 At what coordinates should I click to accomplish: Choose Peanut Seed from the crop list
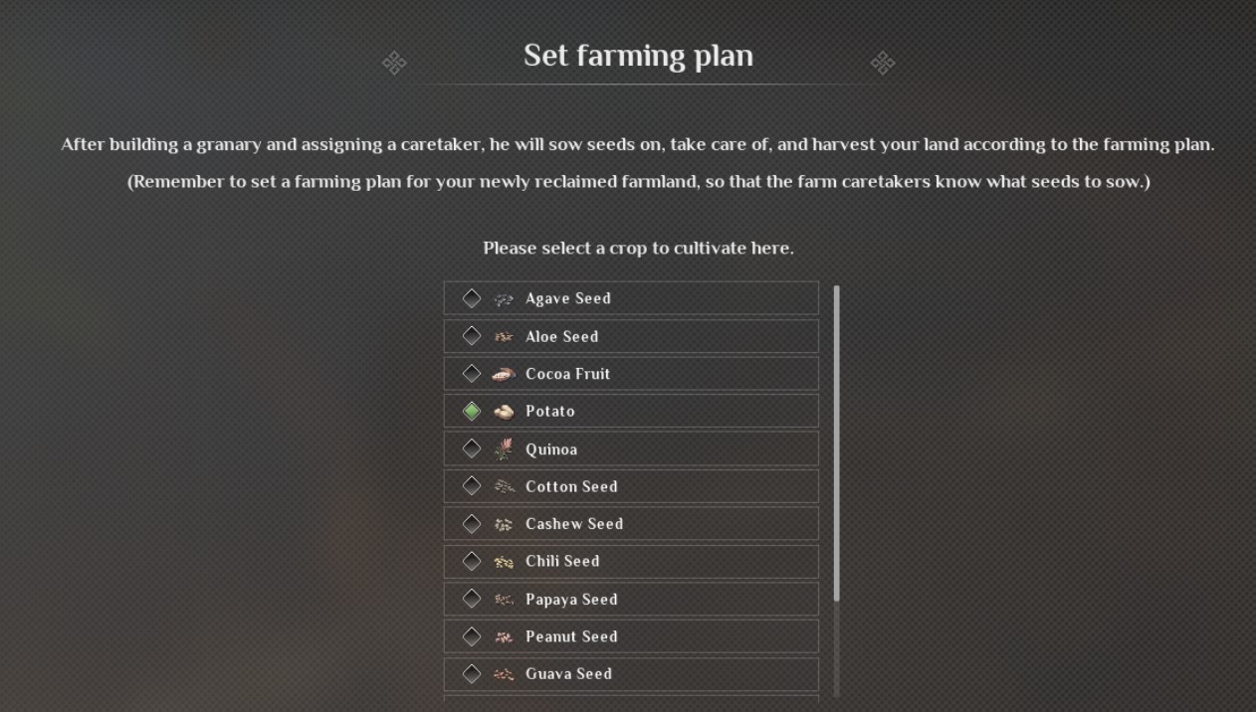[x=571, y=636]
